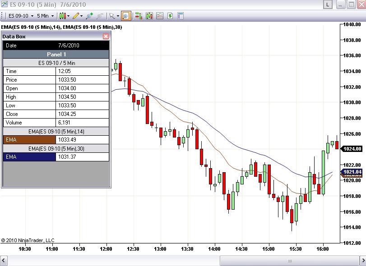
Task: Open chart Properties table icon
Action: (x=181, y=16)
